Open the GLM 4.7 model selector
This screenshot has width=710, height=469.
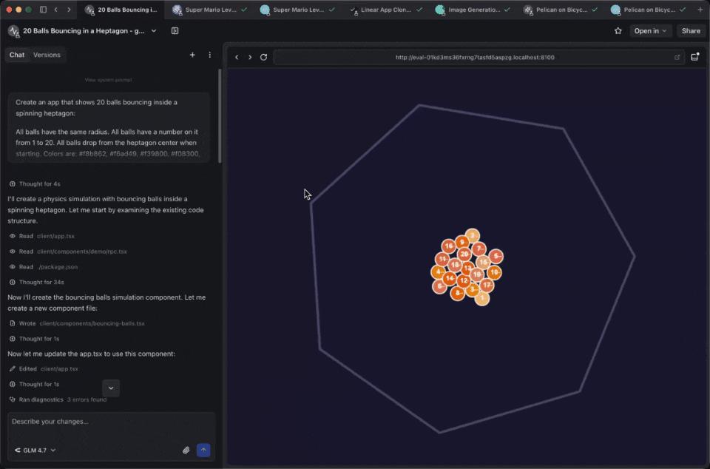(35, 450)
